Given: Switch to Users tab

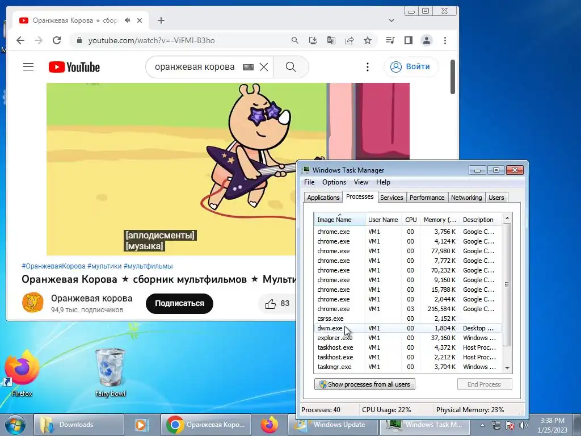Looking at the screenshot, I should [496, 198].
